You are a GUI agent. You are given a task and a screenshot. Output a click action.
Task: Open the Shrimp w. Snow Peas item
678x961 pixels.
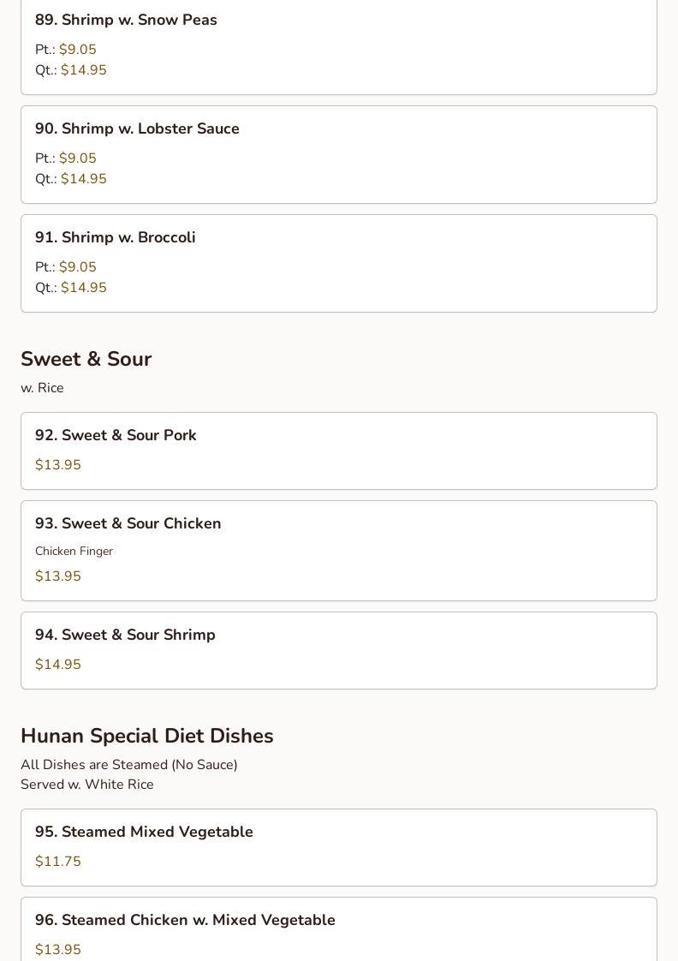point(126,20)
